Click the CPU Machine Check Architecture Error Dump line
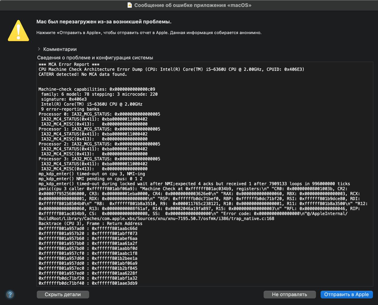This screenshot has width=378, height=305. pos(172,69)
